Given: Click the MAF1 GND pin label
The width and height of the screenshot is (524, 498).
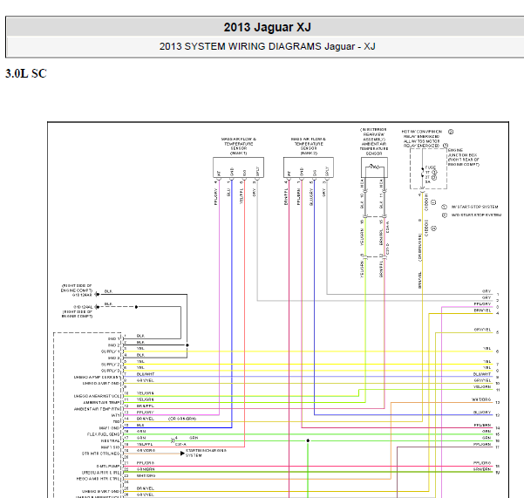Looking at the screenshot, I should click(x=109, y=428).
